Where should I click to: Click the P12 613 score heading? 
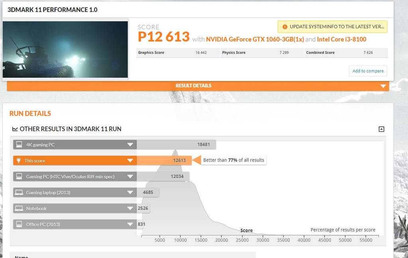coord(164,37)
